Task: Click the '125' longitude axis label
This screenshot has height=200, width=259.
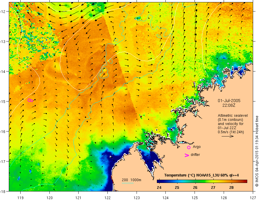Action: click(195, 198)
